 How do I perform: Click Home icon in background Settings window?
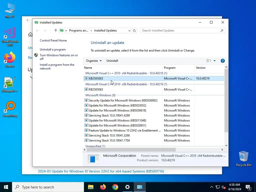30,34
